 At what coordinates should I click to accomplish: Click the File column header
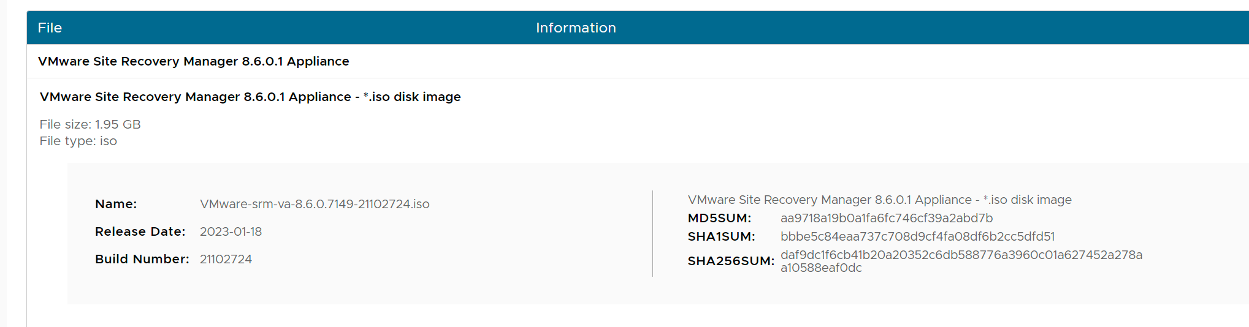[x=50, y=28]
